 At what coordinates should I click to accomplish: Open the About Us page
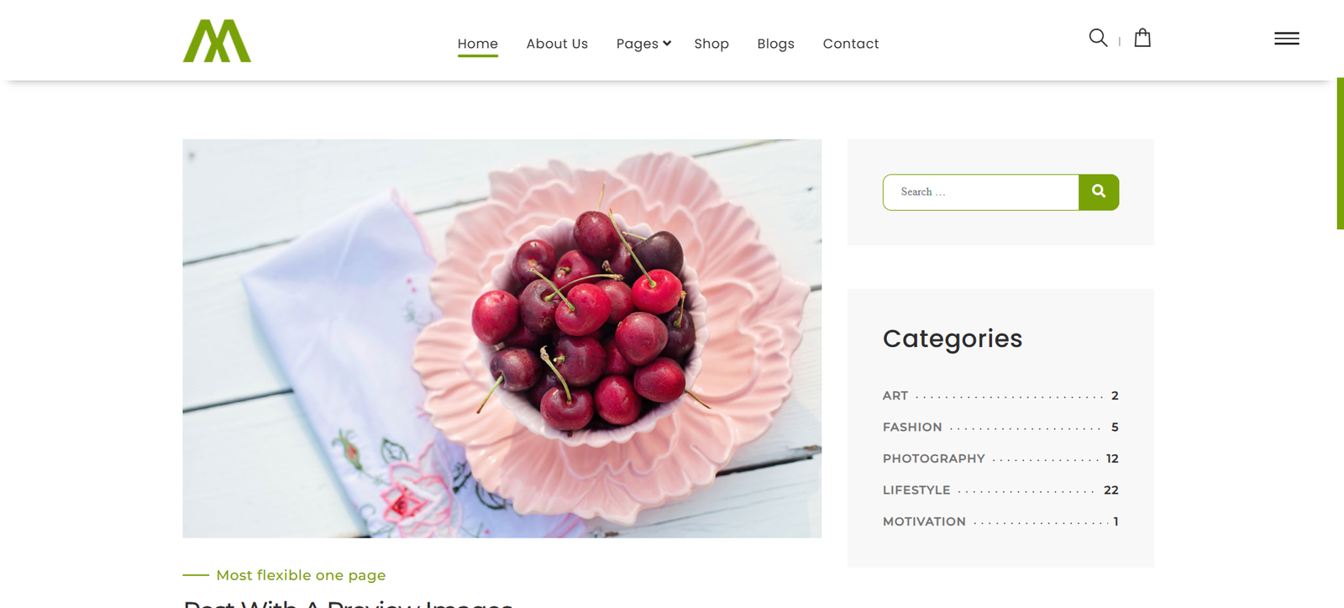[557, 44]
